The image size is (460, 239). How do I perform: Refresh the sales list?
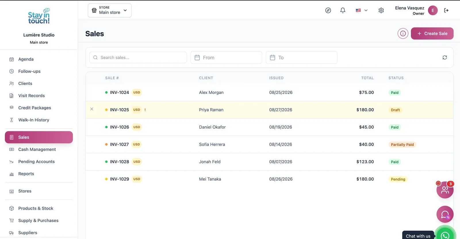pyautogui.click(x=445, y=58)
